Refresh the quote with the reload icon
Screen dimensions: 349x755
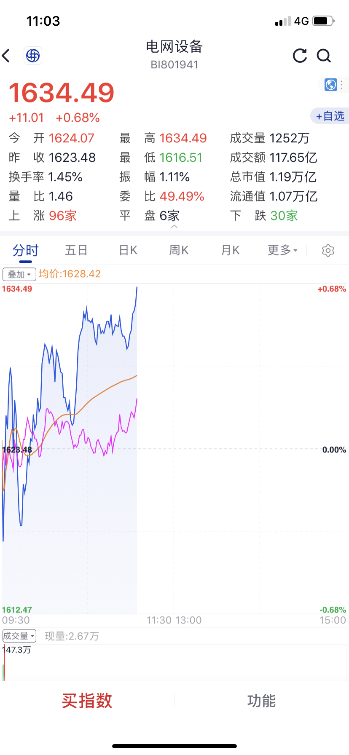click(x=300, y=56)
